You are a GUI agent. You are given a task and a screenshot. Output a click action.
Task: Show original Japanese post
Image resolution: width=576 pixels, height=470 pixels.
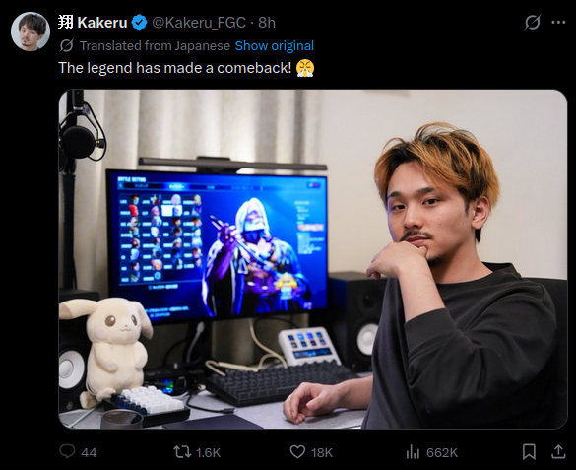[x=274, y=46]
